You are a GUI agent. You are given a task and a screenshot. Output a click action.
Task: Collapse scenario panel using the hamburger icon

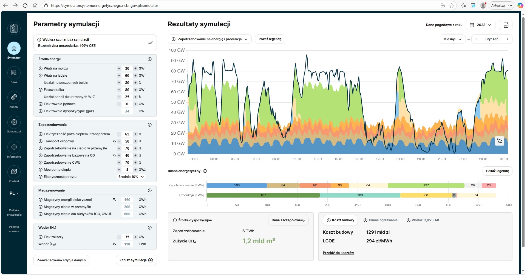coord(150,42)
